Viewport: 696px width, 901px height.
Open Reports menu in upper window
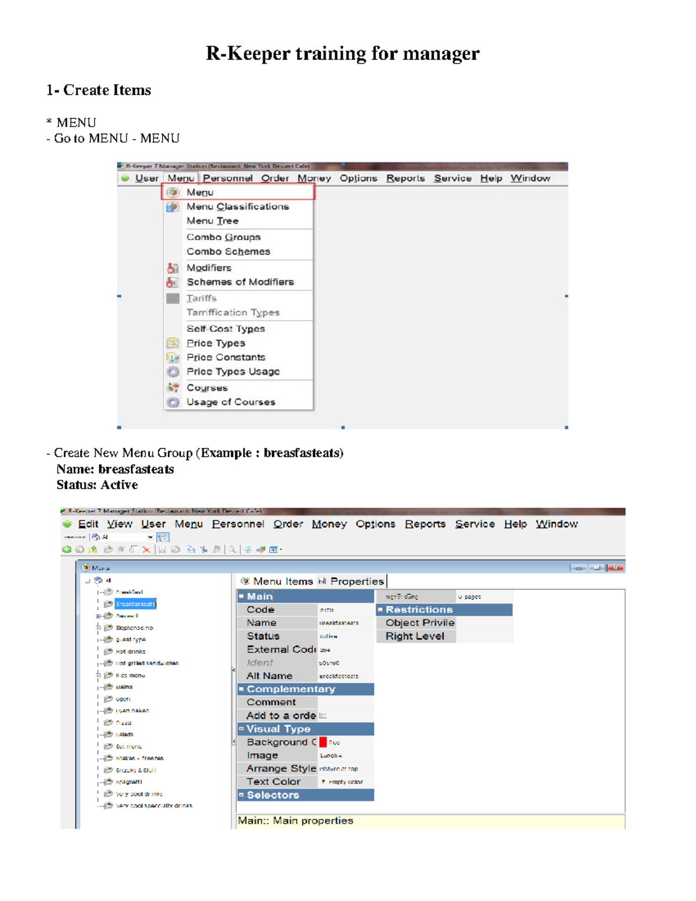(405, 178)
